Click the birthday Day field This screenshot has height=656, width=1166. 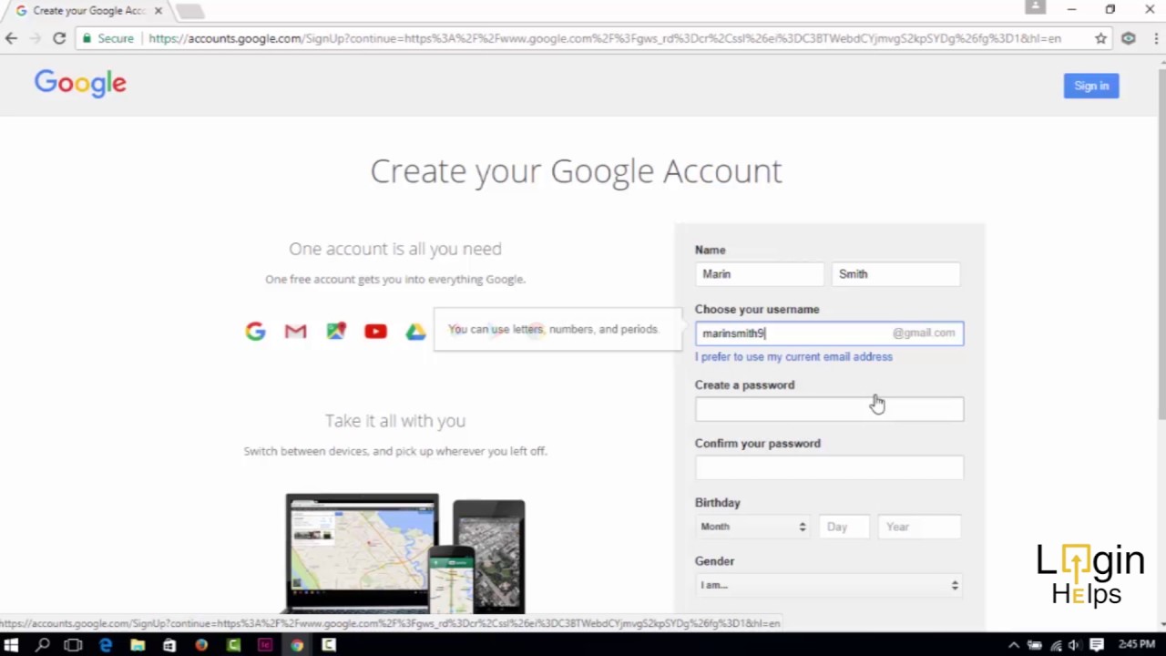click(844, 527)
